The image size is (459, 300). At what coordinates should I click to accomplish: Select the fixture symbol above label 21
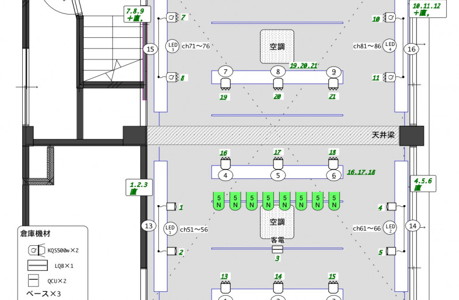(x=333, y=84)
